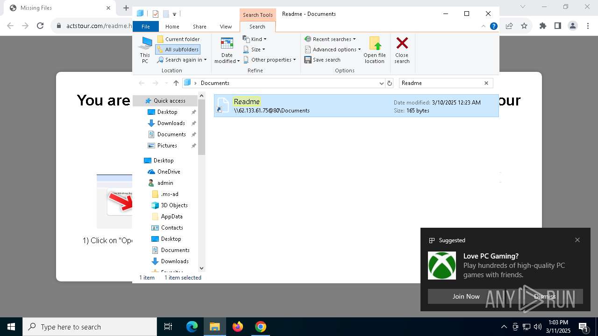Click the Xbox logo in notification
Screen dimensions: 598x336
point(442,266)
